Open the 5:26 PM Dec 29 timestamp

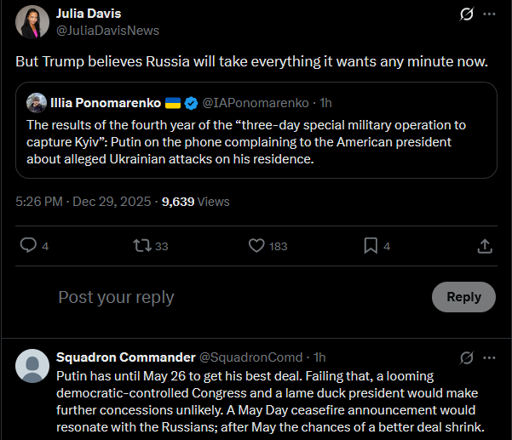coord(83,202)
